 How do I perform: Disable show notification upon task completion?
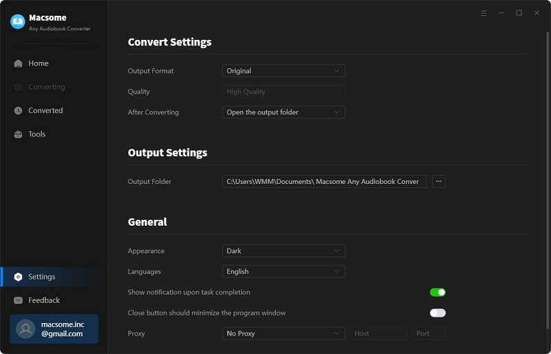[x=437, y=292]
